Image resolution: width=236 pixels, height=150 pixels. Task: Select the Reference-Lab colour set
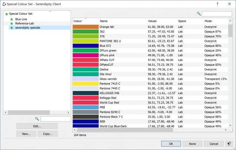pos(25,23)
